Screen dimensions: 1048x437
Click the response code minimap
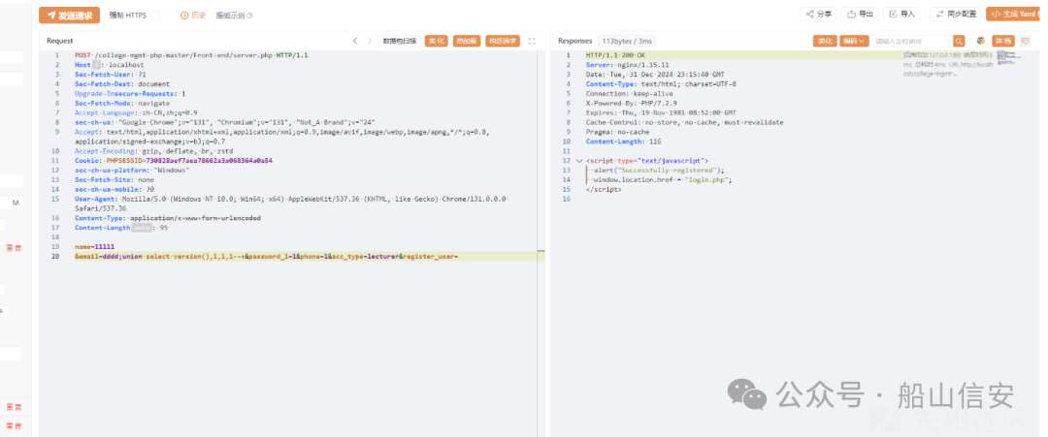pyautogui.click(x=1008, y=57)
